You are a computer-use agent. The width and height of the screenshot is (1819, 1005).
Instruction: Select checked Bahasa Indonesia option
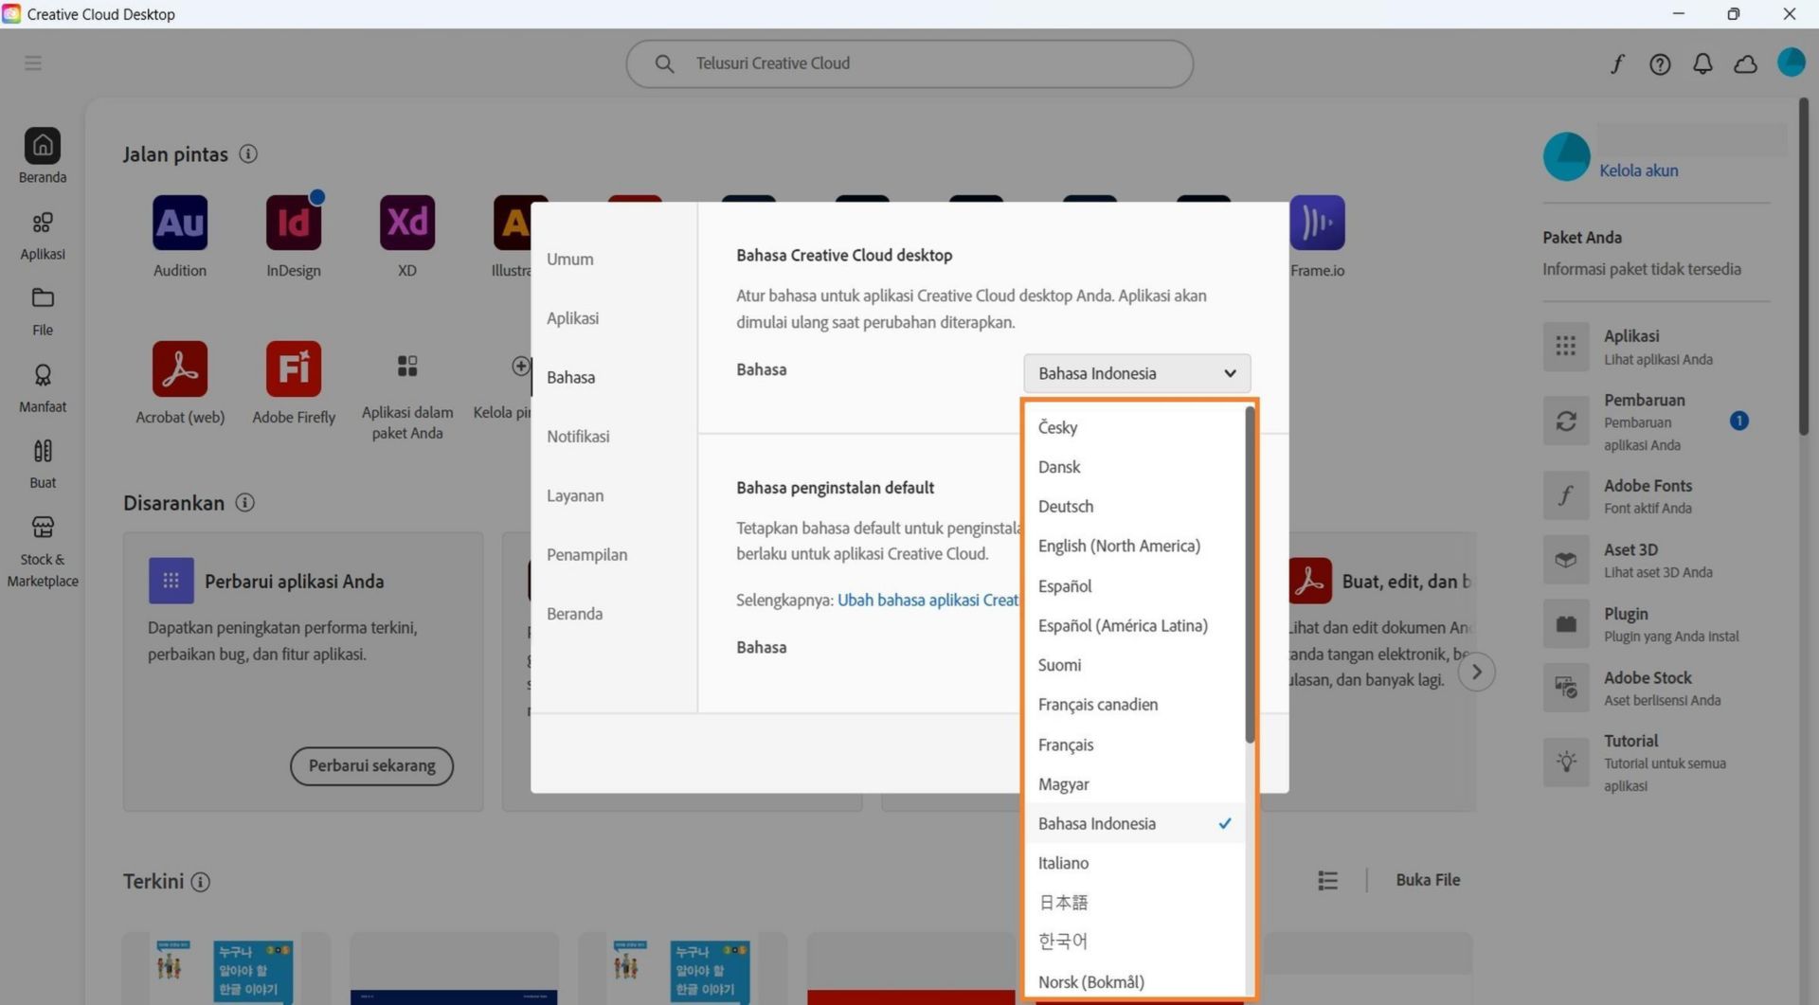1135,823
